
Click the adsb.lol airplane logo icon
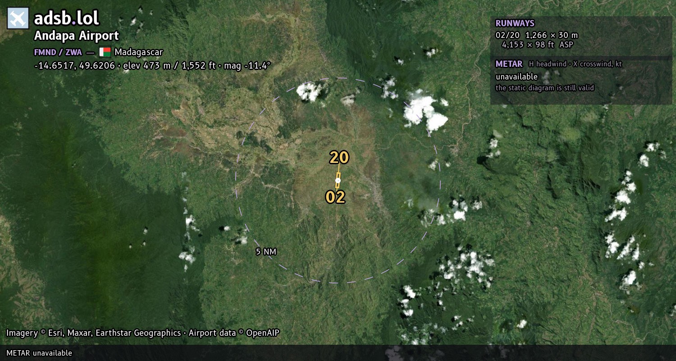[18, 19]
